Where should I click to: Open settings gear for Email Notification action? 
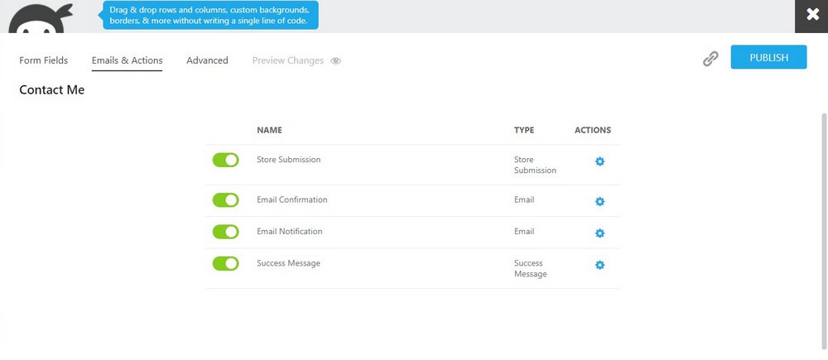(x=599, y=233)
